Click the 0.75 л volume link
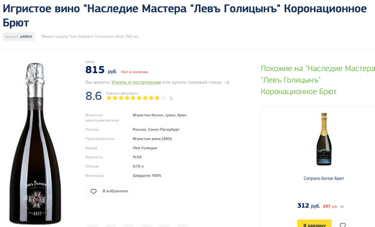The image size is (375, 227). (x=138, y=167)
